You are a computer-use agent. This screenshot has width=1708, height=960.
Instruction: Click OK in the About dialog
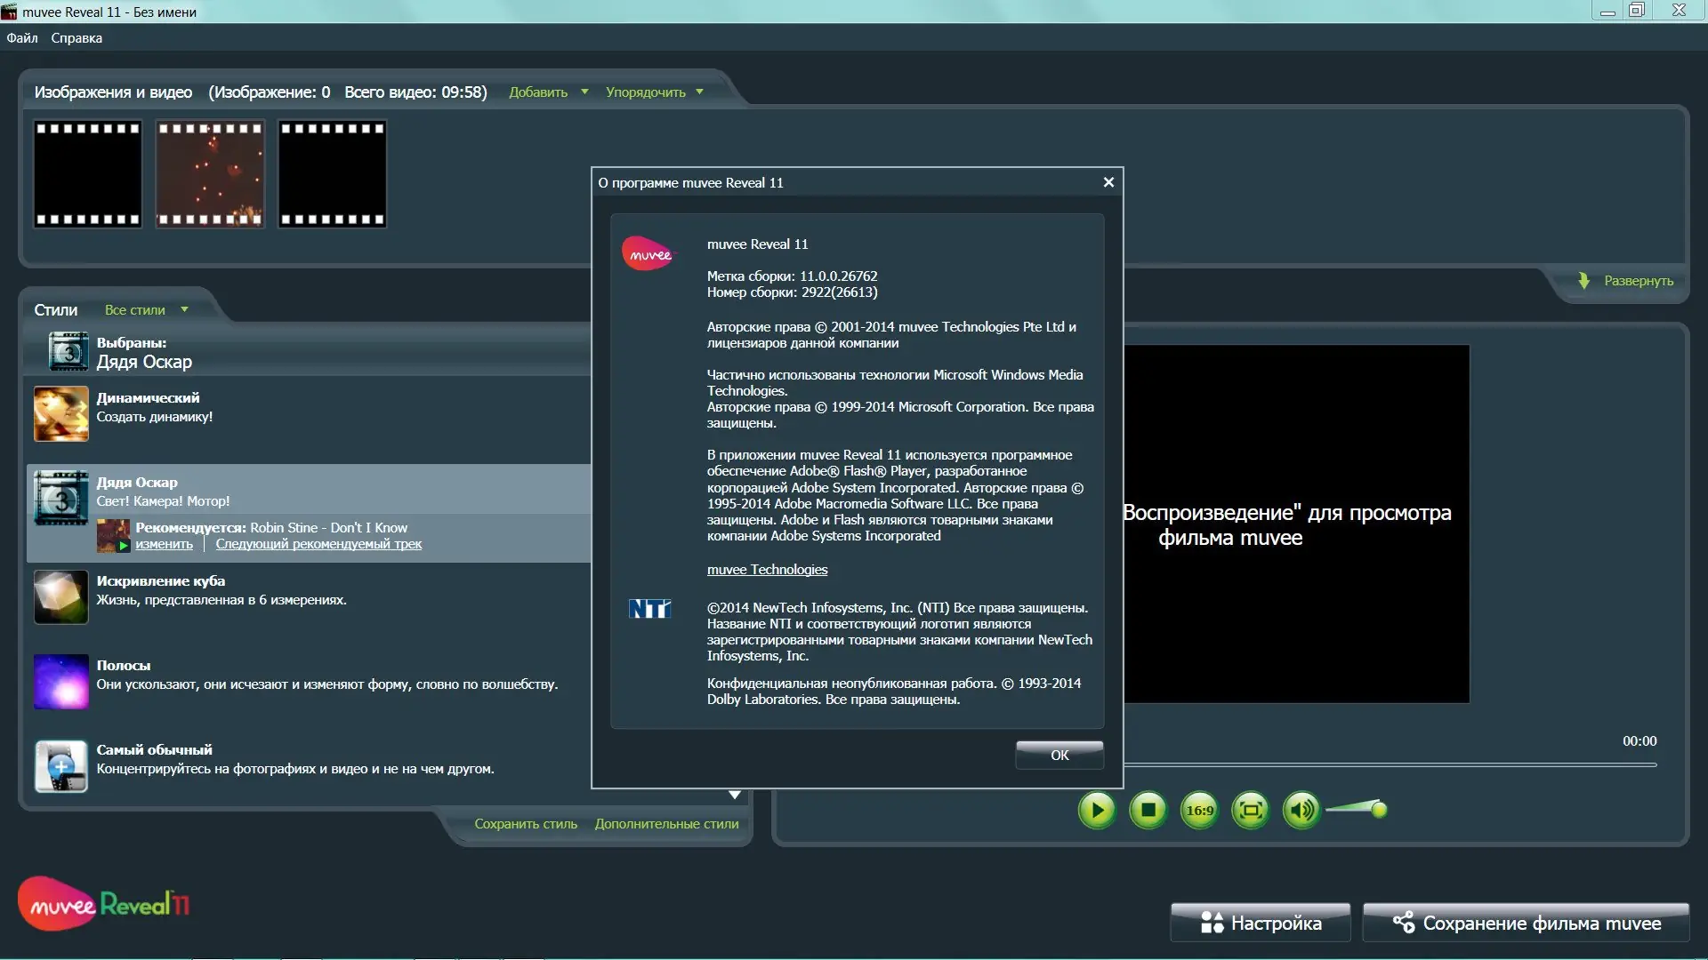1059,755
